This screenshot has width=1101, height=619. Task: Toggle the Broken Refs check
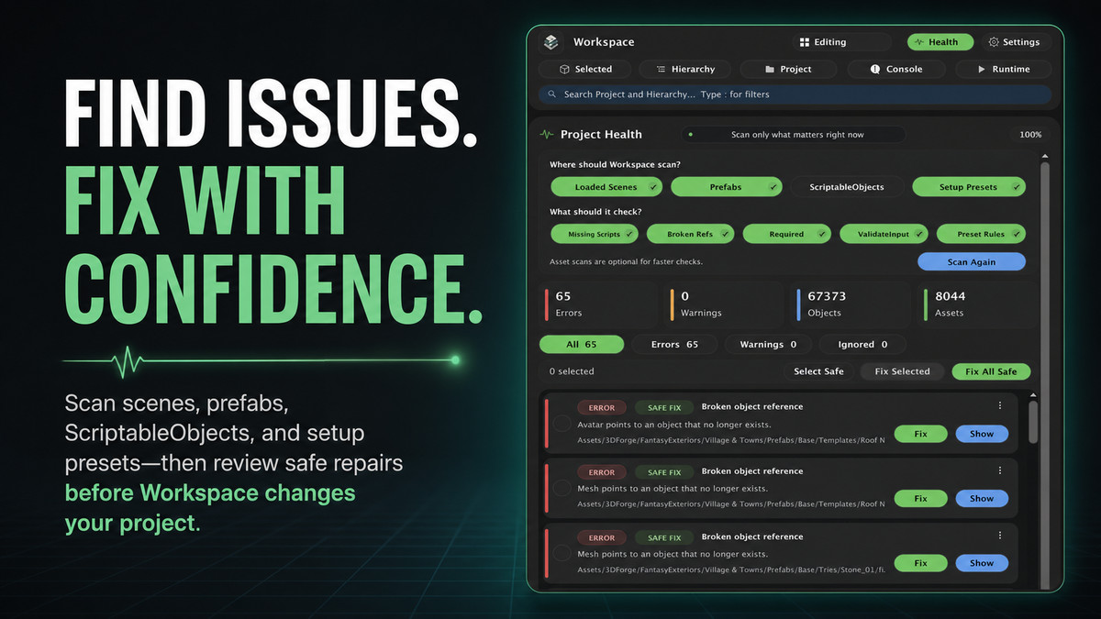(691, 235)
